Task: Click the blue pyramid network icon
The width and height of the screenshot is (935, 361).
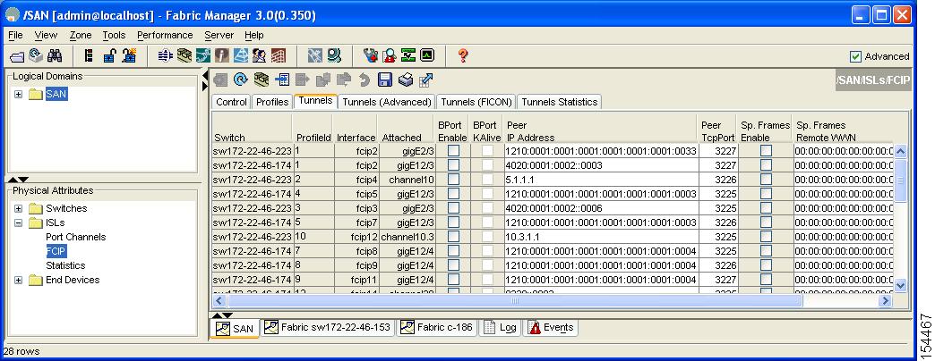Action: 240,56
